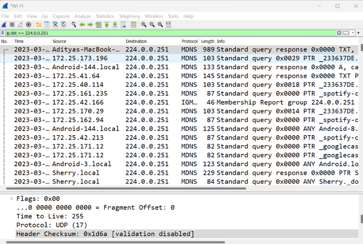Select Time to Live: 255 detail line
Screen dimensions: 363x244
[50, 216]
